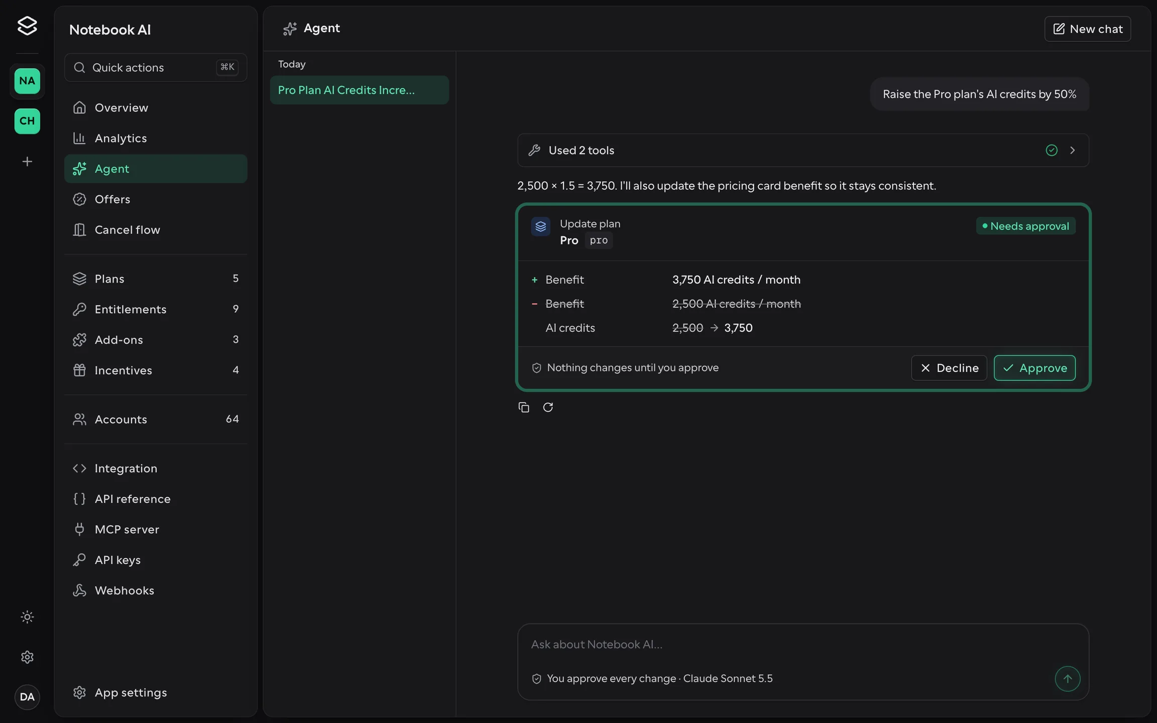Switch to the NA workspace avatar
The width and height of the screenshot is (1157, 723).
click(x=27, y=81)
